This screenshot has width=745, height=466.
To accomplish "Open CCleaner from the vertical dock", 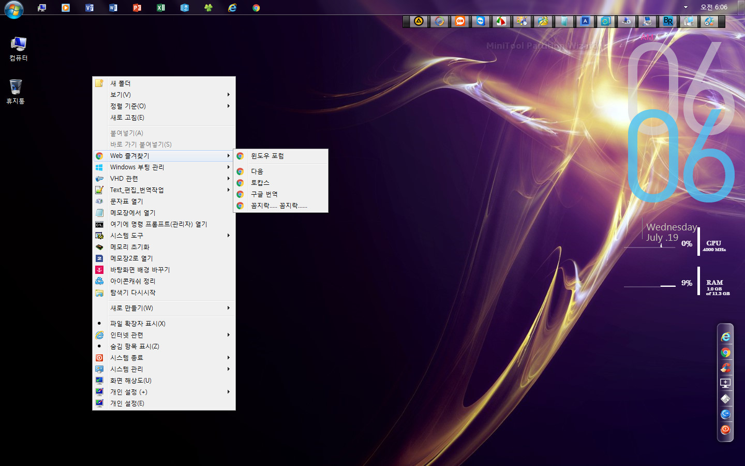I will (725, 368).
